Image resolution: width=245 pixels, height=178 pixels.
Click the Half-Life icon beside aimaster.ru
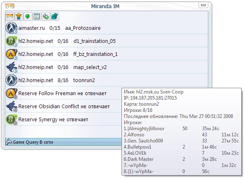coord(11,28)
